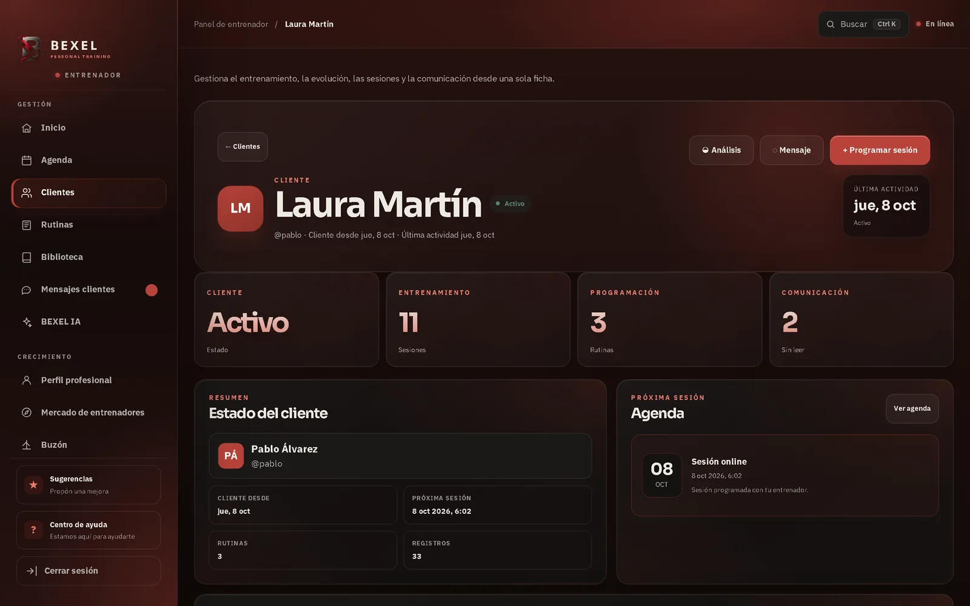The image size is (970, 606).
Task: Click the Rutinas list icon
Action: (x=27, y=225)
